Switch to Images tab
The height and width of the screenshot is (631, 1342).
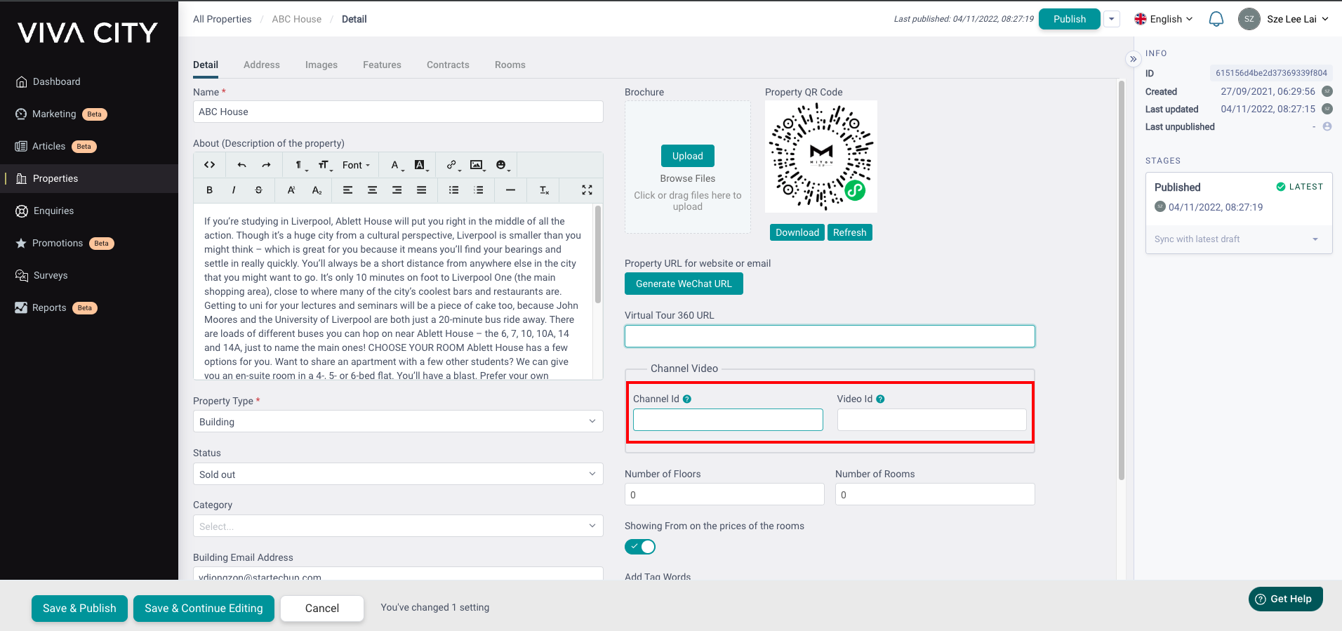pos(321,65)
